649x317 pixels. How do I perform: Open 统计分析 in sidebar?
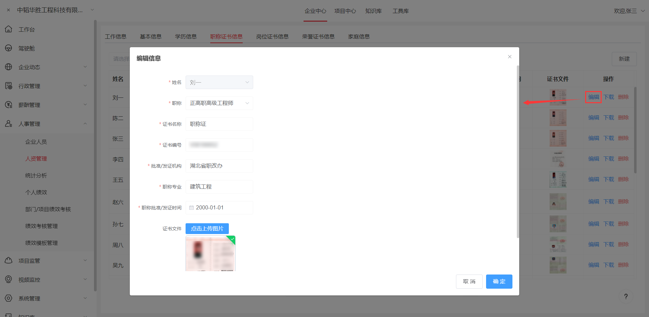pyautogui.click(x=36, y=175)
